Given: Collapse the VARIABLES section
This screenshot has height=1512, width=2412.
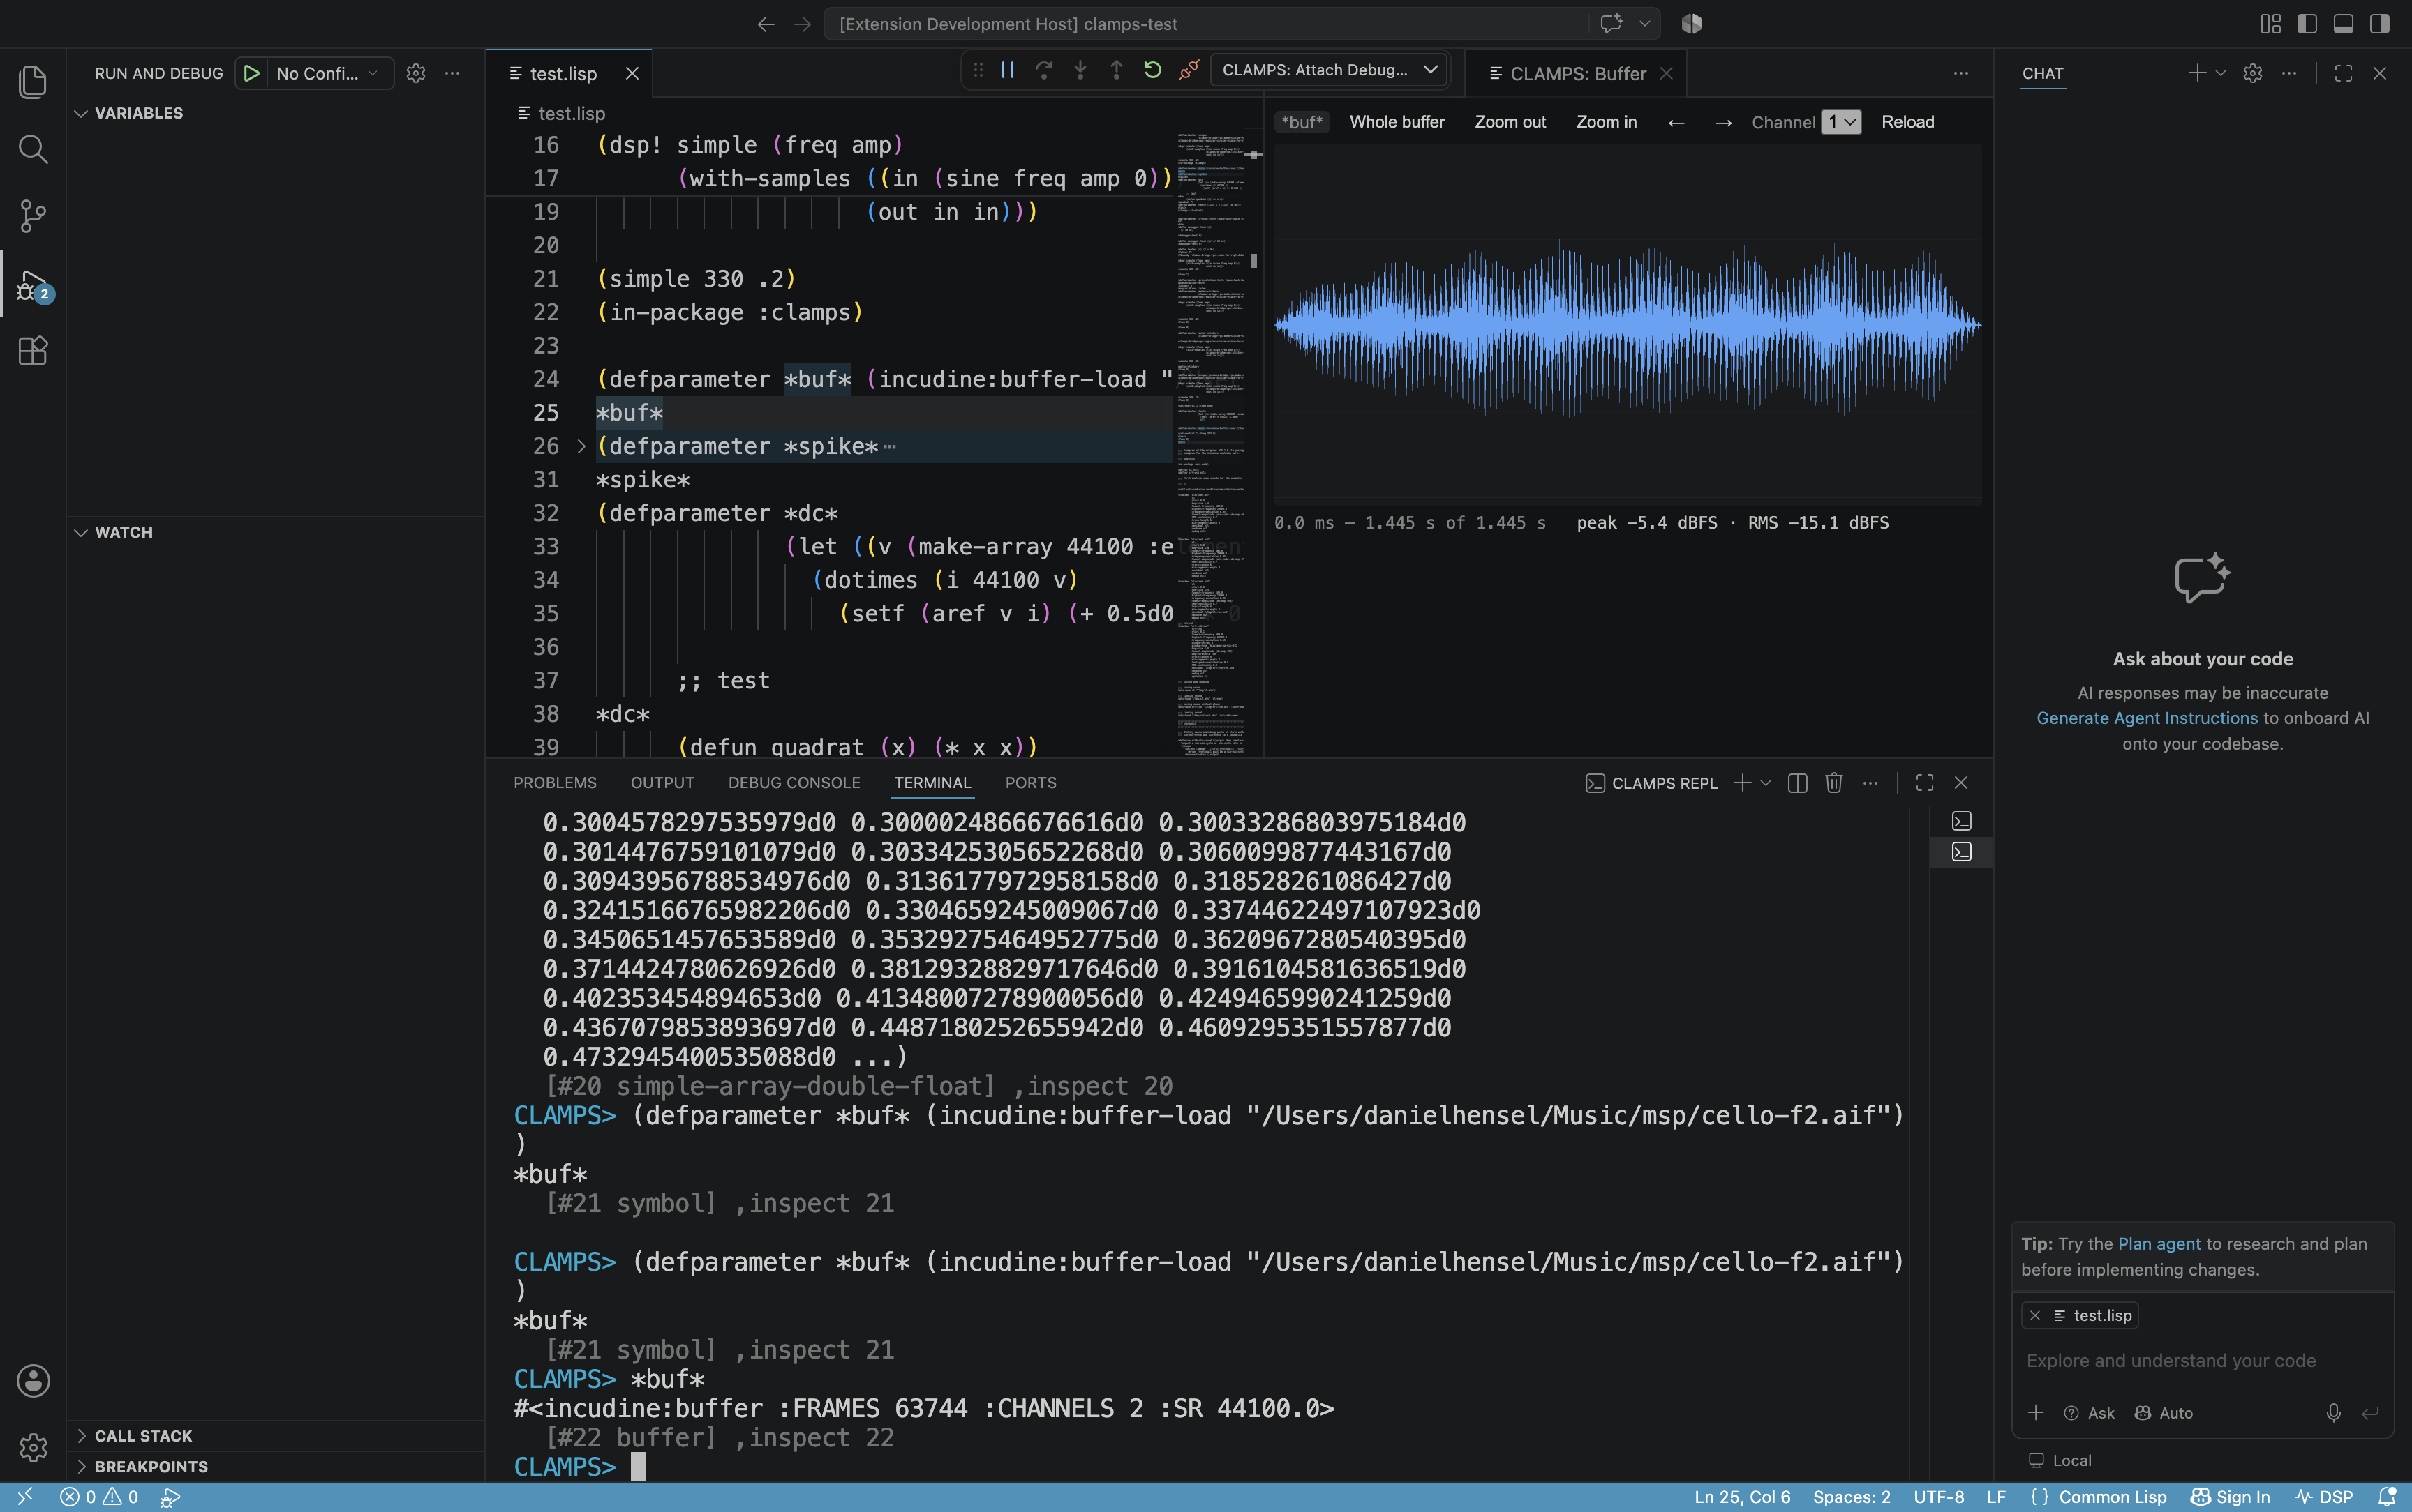Looking at the screenshot, I should click(x=139, y=113).
